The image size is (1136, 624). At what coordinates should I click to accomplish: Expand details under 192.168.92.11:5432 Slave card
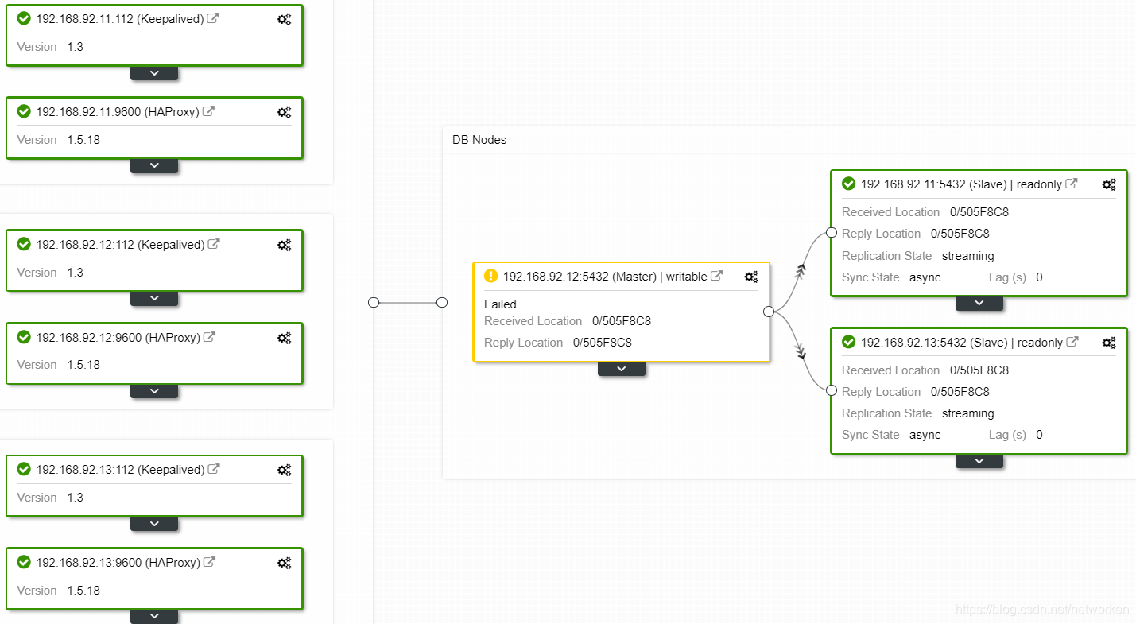(979, 303)
